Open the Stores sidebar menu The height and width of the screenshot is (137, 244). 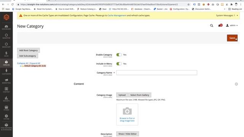[6, 108]
